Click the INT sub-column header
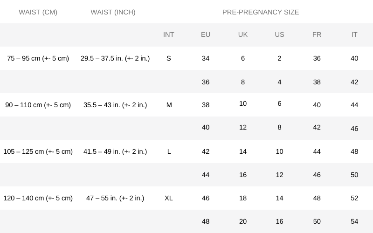 click(x=169, y=34)
